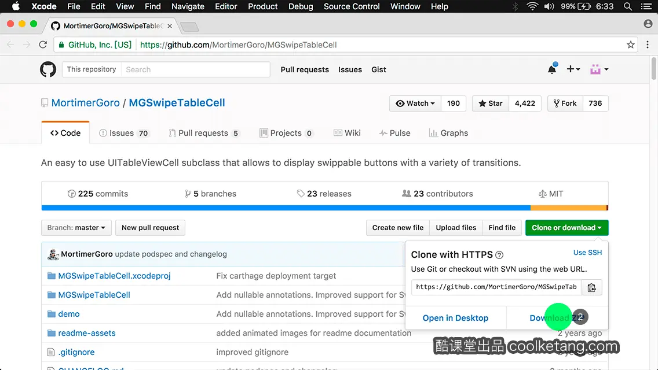
Task: Open the plus create-new dropdown
Action: [x=573, y=69]
